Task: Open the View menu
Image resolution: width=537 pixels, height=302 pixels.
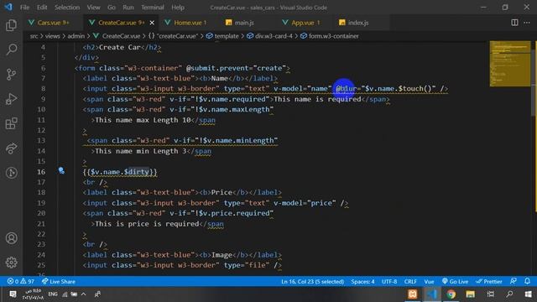Action: (93, 8)
